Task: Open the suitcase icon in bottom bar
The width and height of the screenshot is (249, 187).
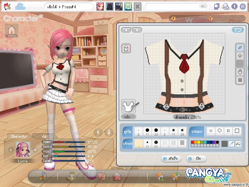Action: 102,176
